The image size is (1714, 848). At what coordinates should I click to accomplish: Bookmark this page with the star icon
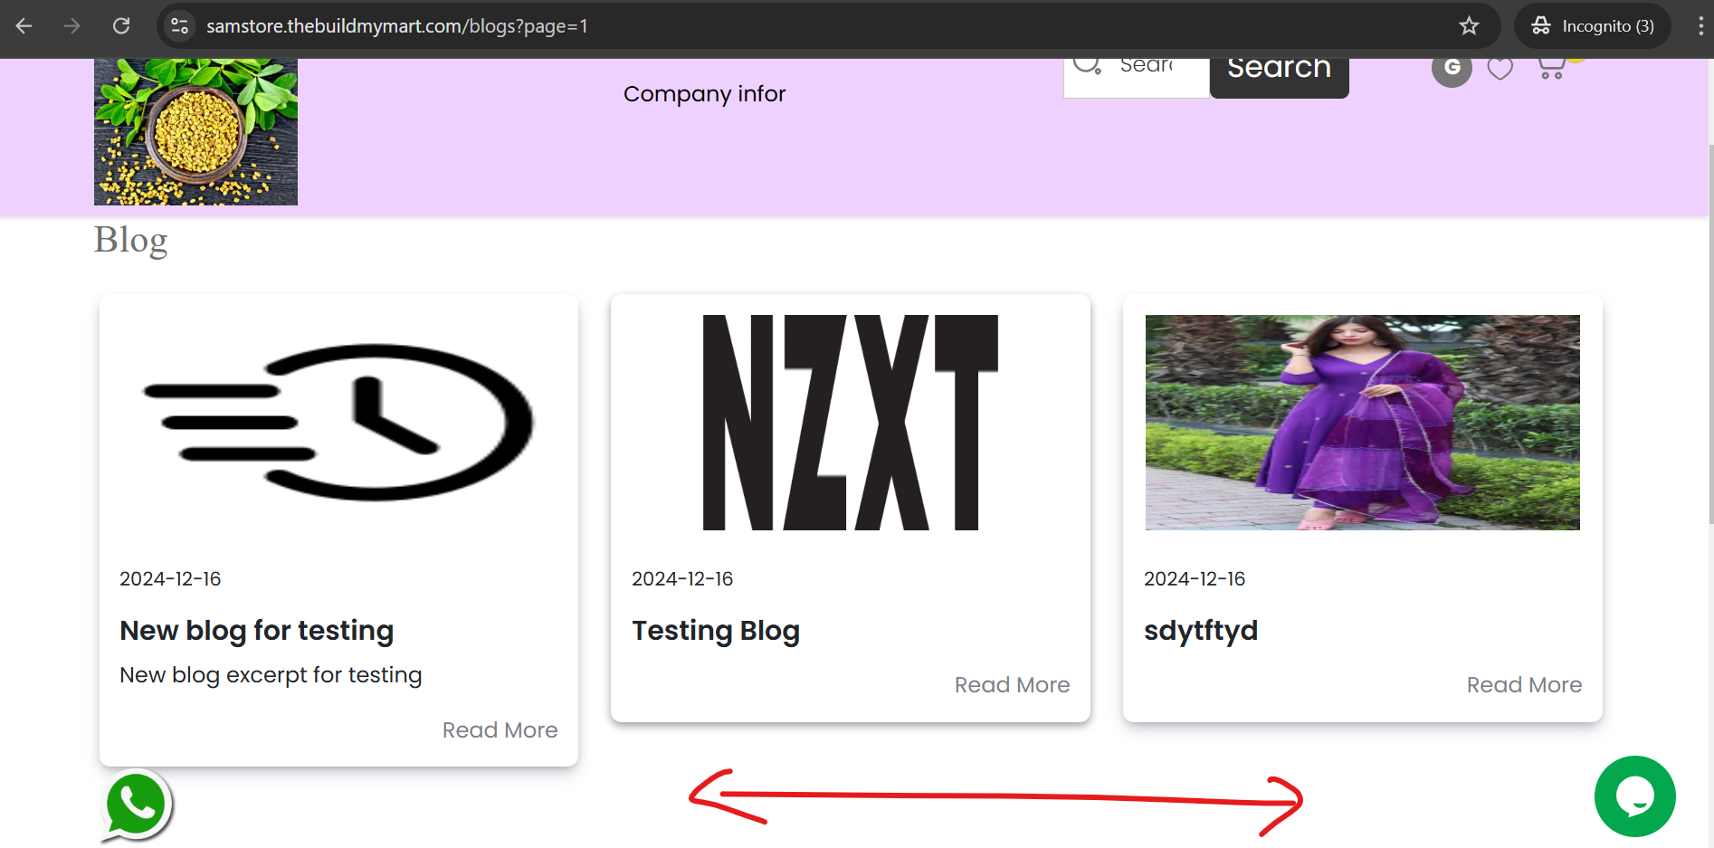click(1469, 26)
